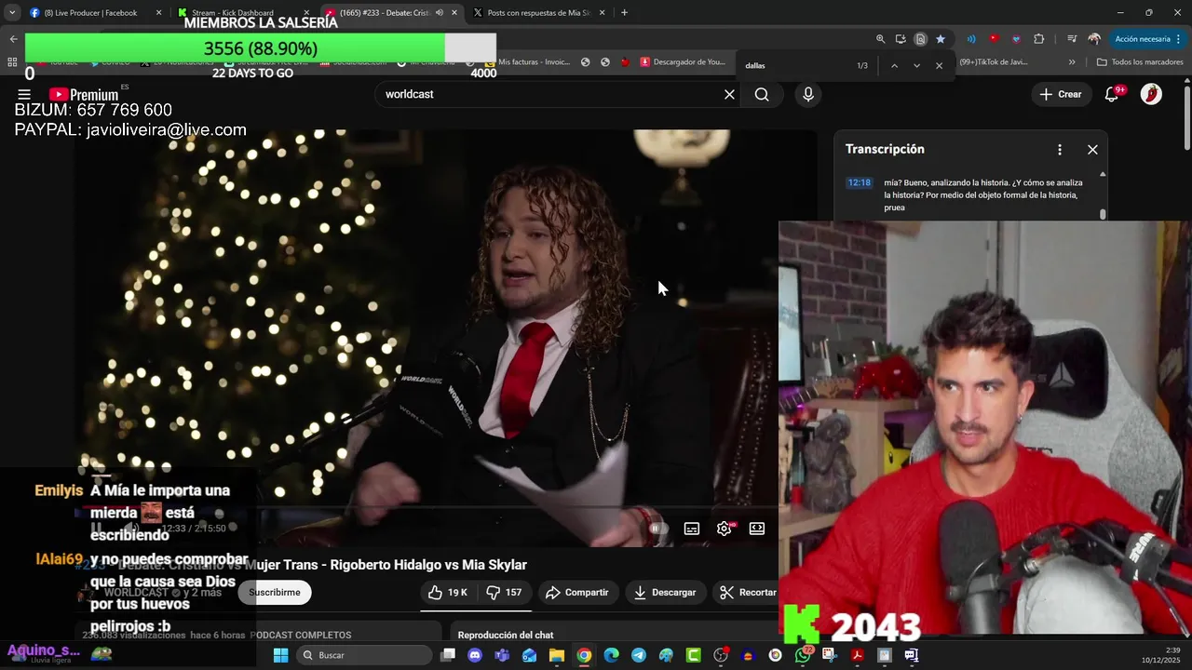Open the Task View taskbar button

tap(448, 655)
